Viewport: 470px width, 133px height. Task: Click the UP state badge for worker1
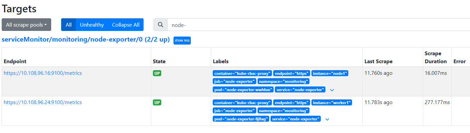pos(157,102)
